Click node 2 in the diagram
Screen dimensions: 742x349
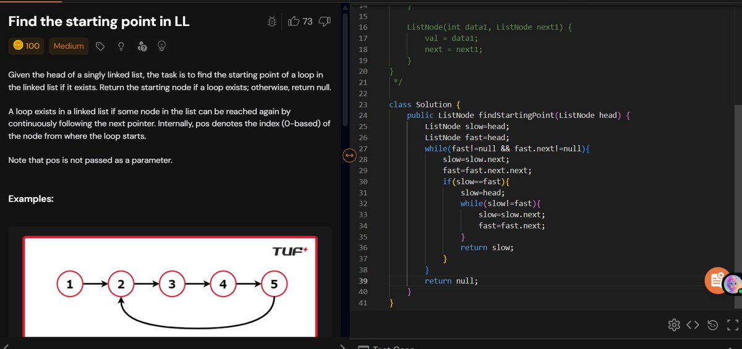coord(121,285)
